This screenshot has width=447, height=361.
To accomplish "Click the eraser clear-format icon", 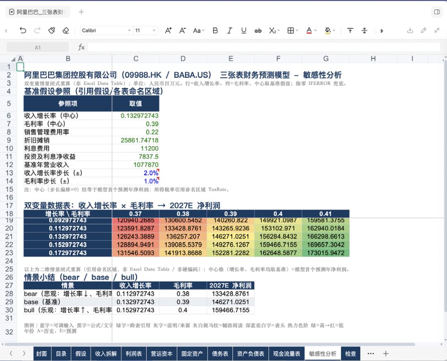I will point(66,31).
